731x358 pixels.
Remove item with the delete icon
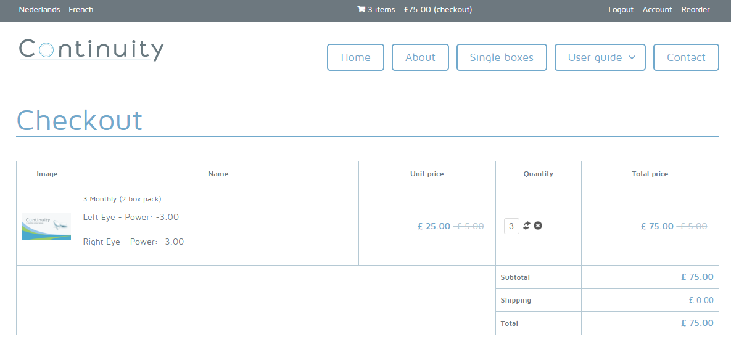tap(538, 226)
